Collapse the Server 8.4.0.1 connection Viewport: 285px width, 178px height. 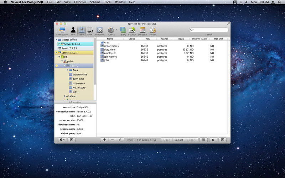(x=57, y=52)
